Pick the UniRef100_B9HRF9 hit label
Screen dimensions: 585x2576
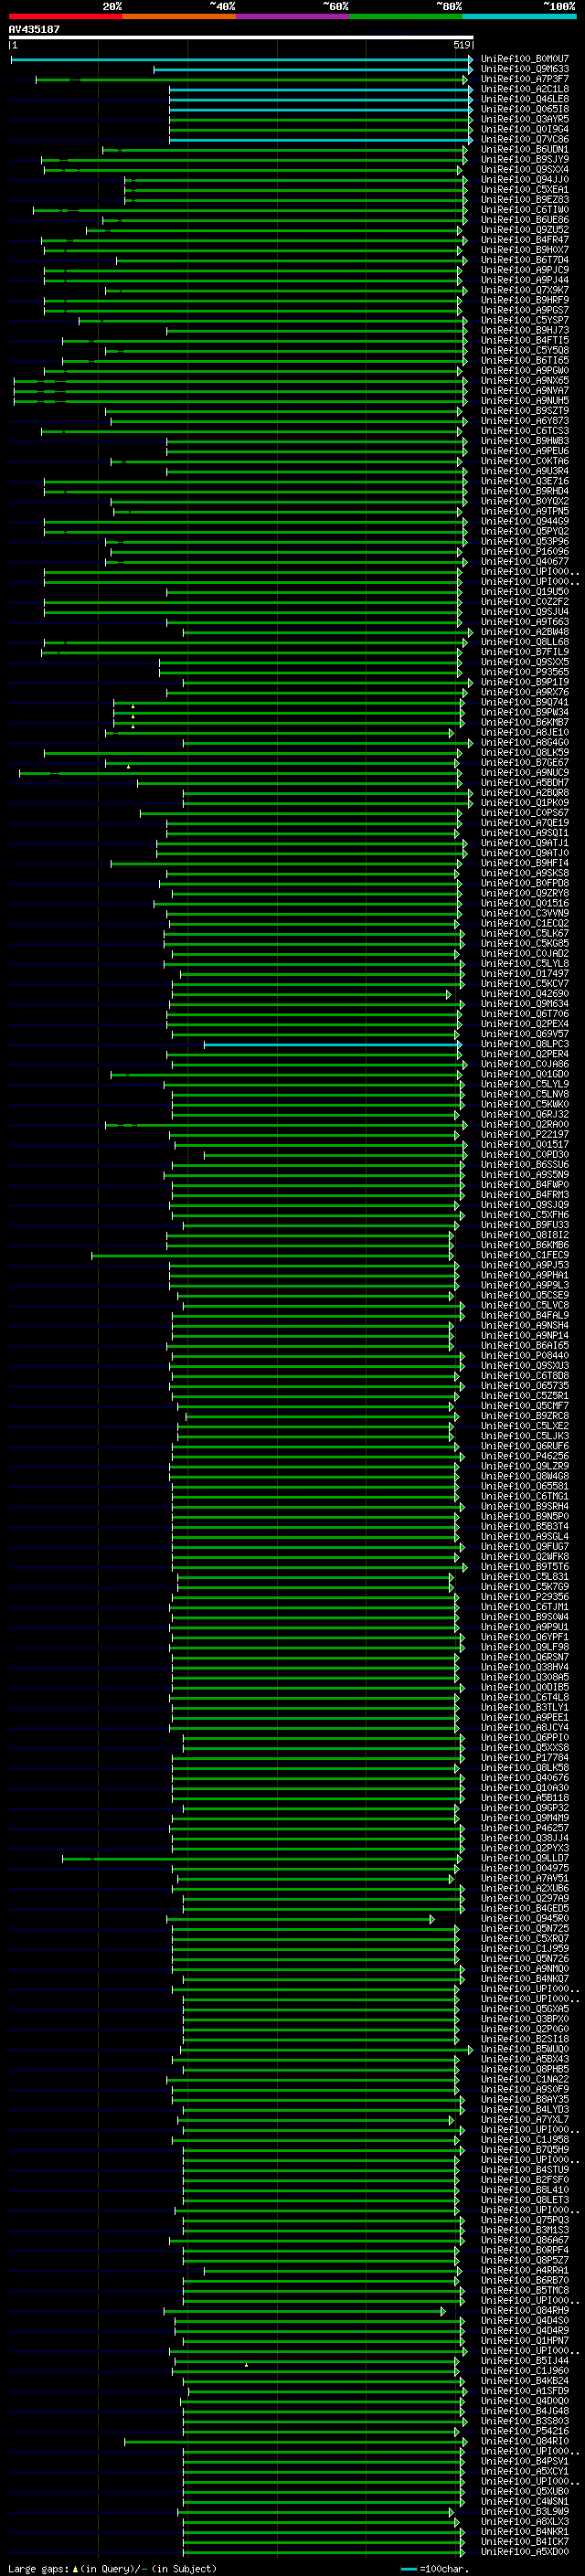[x=524, y=300]
